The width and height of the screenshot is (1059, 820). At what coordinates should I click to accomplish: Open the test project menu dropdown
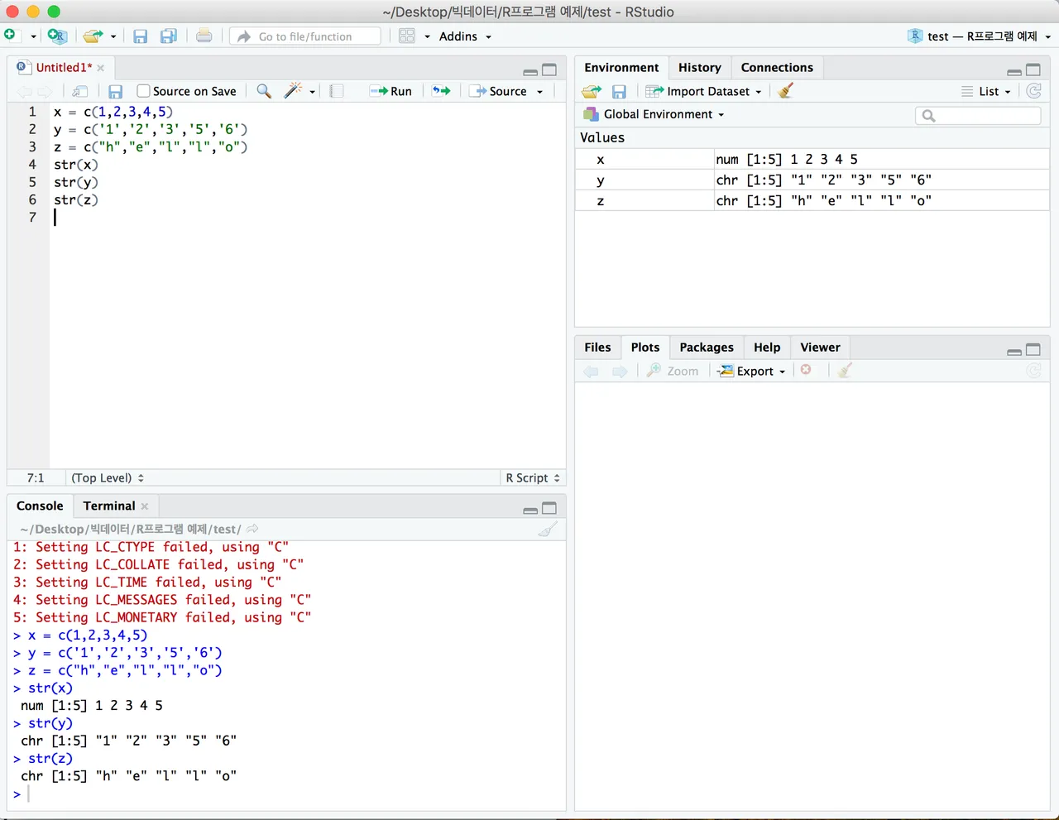[980, 36]
